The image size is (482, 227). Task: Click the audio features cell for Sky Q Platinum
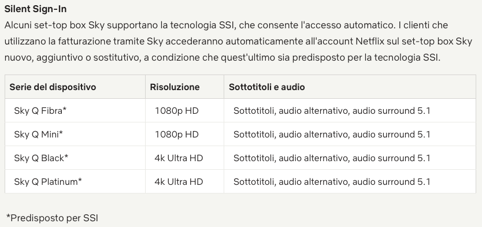tap(350, 181)
